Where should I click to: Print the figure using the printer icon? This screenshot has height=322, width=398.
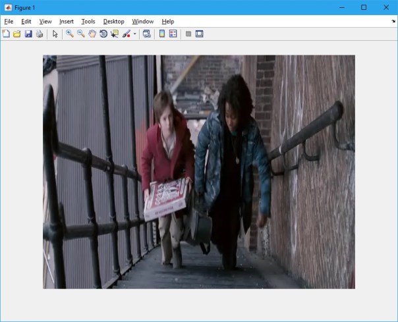(40, 34)
